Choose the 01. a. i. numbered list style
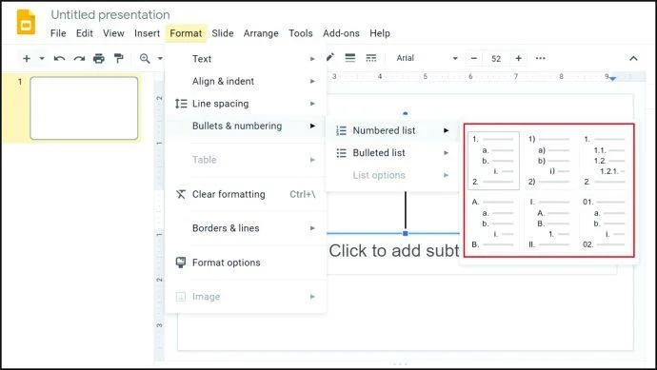 (x=605, y=224)
